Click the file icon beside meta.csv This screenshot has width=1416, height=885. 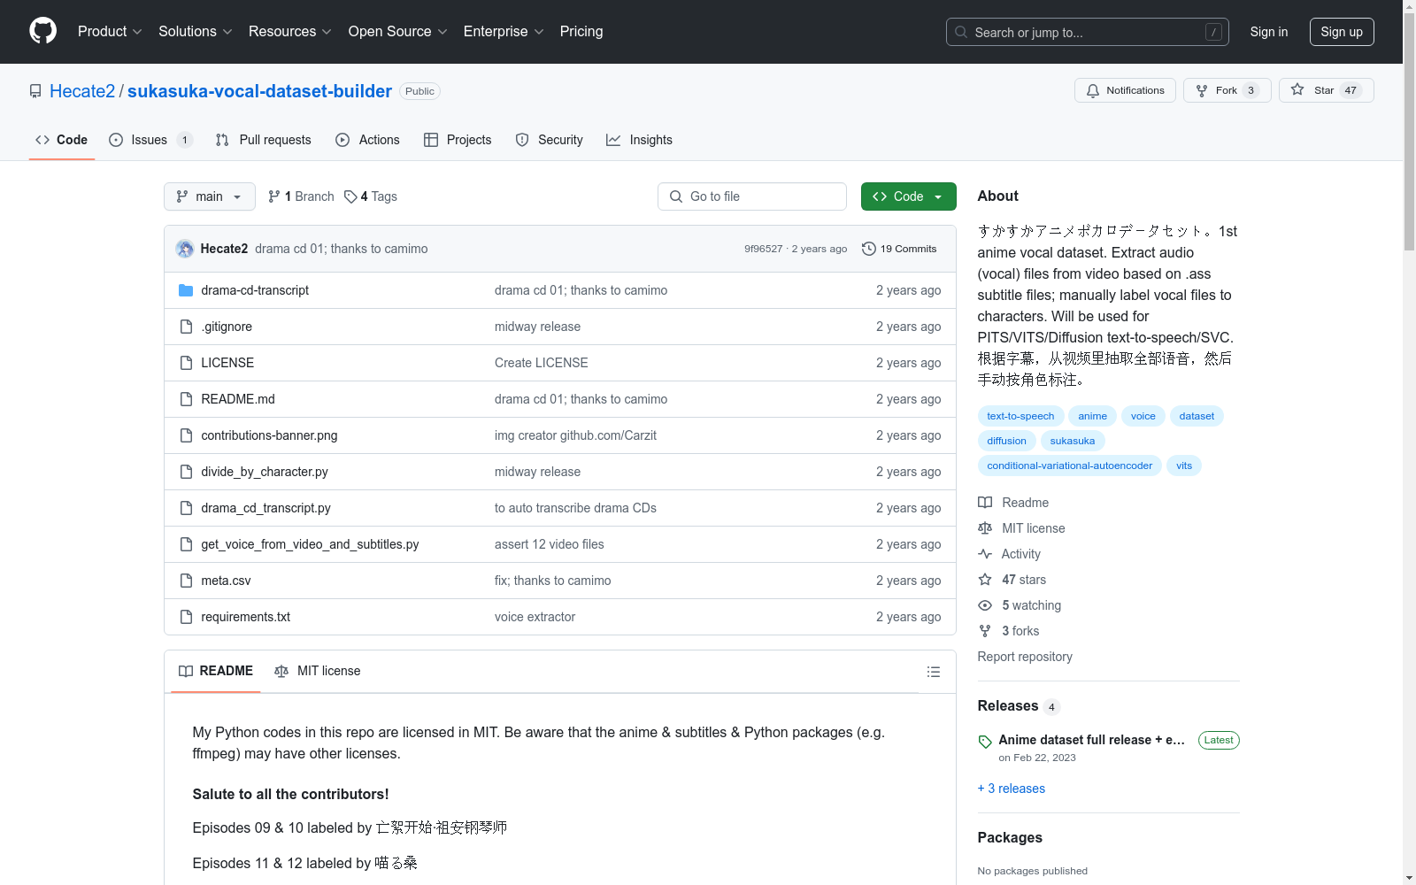[x=186, y=581]
